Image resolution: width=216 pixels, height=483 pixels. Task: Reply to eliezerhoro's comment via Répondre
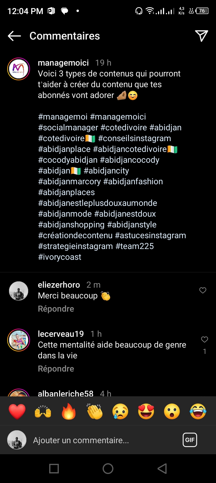[x=56, y=309]
